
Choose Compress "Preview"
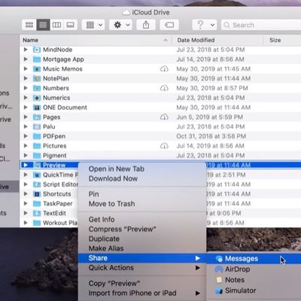[x=142, y=229]
